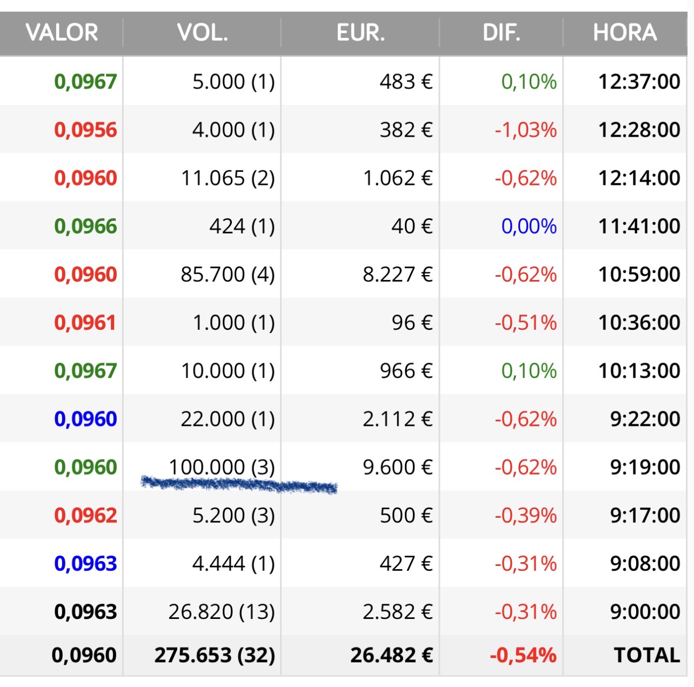Viewport: 694px width, 687px height.
Task: Click the TOTAL row label
Action: (x=646, y=655)
